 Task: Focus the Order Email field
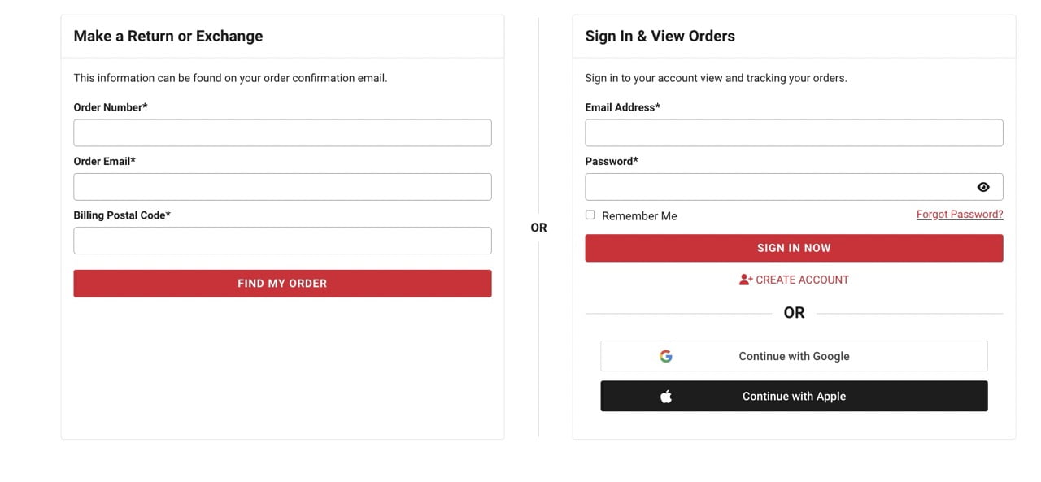pos(282,187)
